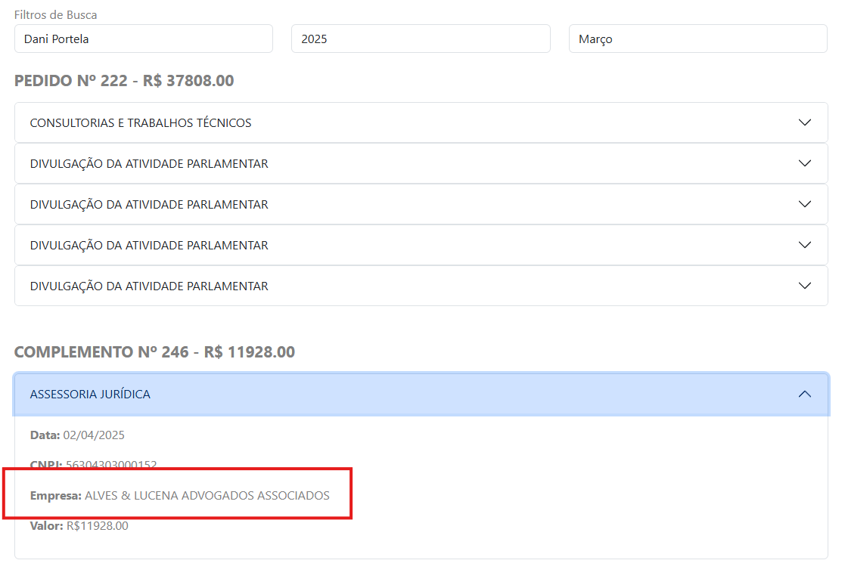Expand the second Divulgação da Atividade Parlamentar label
The image size is (845, 585).
click(149, 204)
